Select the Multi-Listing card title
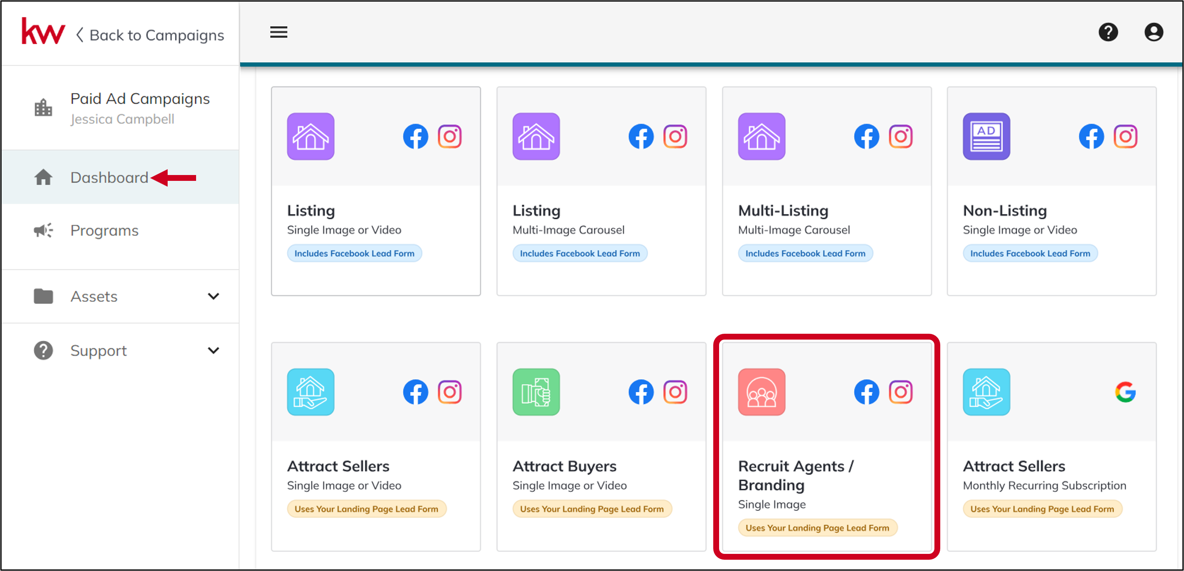The image size is (1184, 571). coord(783,211)
